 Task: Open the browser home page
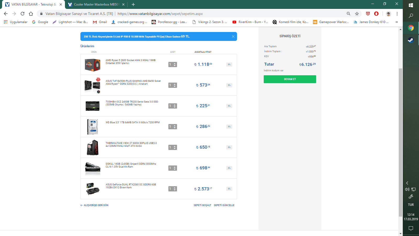coord(31,14)
